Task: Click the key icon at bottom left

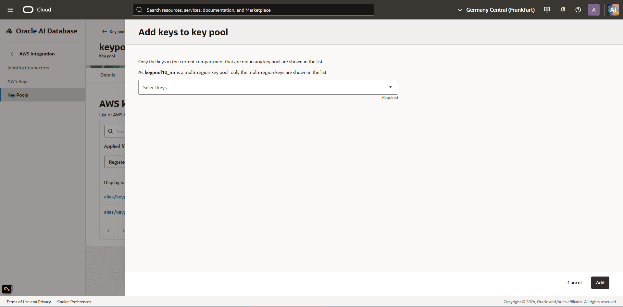Action: 7,289
